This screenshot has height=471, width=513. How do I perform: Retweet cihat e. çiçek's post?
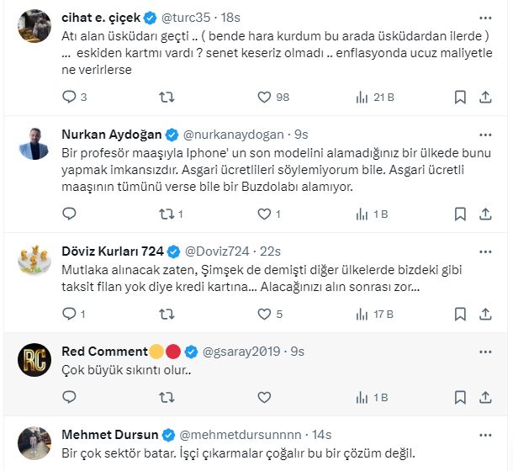tap(166, 98)
